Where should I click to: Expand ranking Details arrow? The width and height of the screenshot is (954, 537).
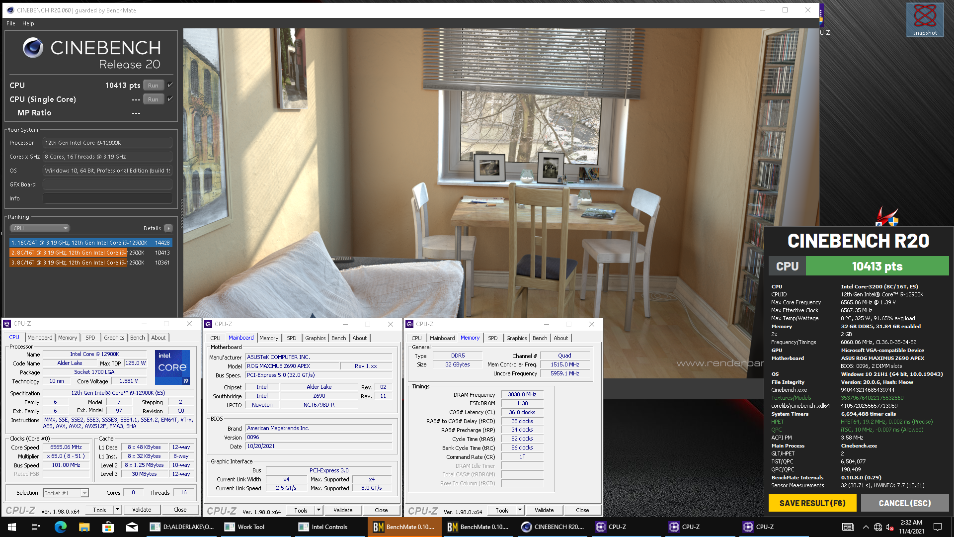pos(168,228)
